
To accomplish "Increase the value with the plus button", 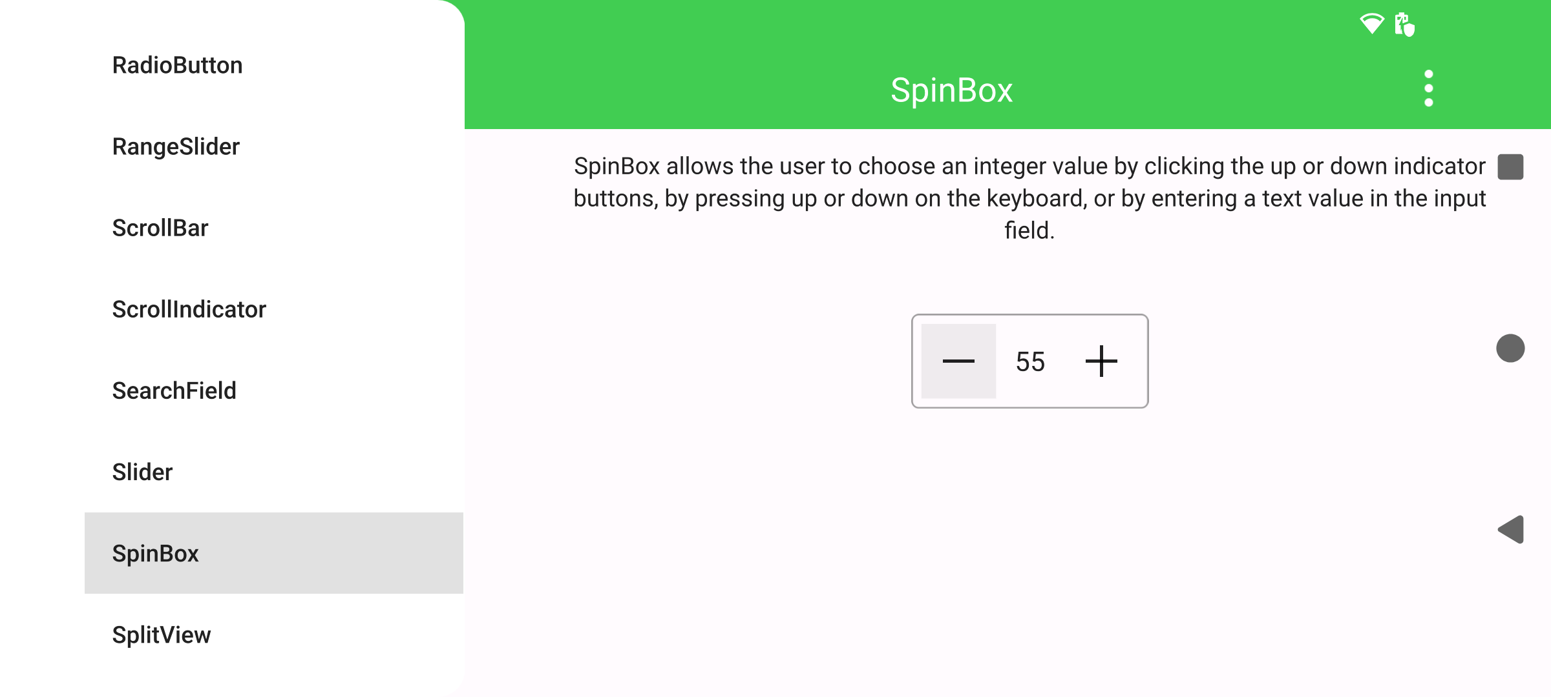I will point(1101,361).
